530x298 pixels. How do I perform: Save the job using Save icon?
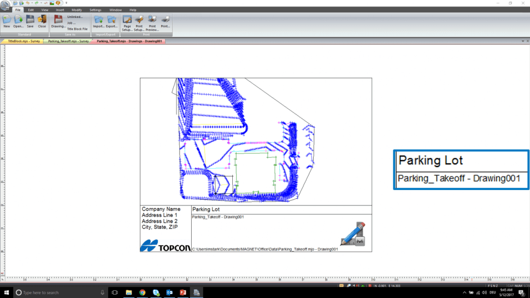[x=30, y=20]
